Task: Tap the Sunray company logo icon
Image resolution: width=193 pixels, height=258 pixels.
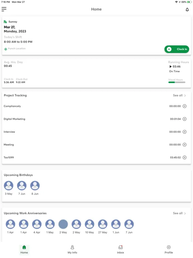Action: point(5,22)
